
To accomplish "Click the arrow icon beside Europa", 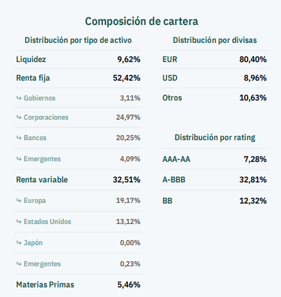I will click(x=19, y=200).
